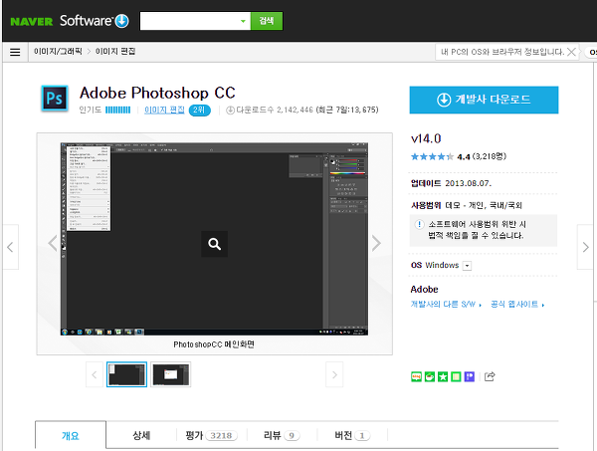Click the magnifier on the main screenshot

[214, 244]
